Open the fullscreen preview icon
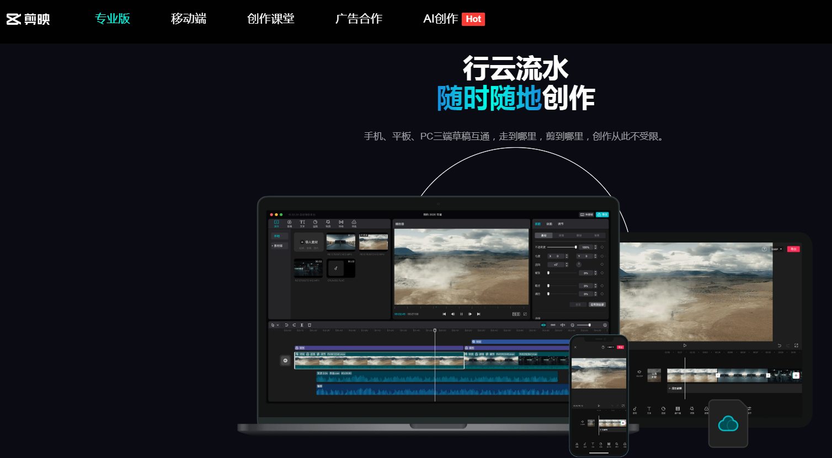This screenshot has width=832, height=458. coord(525,314)
